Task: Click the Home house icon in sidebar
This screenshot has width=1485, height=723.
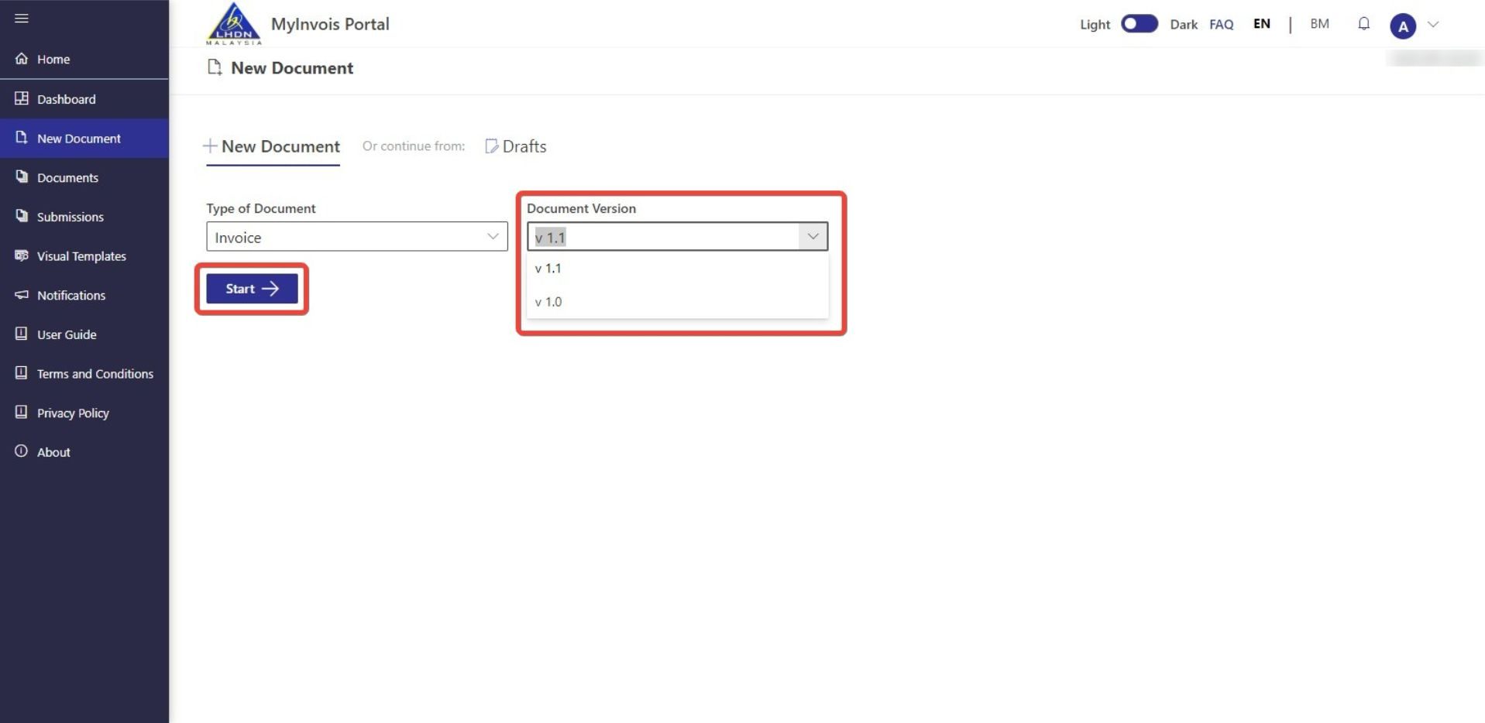Action: pyautogui.click(x=22, y=58)
